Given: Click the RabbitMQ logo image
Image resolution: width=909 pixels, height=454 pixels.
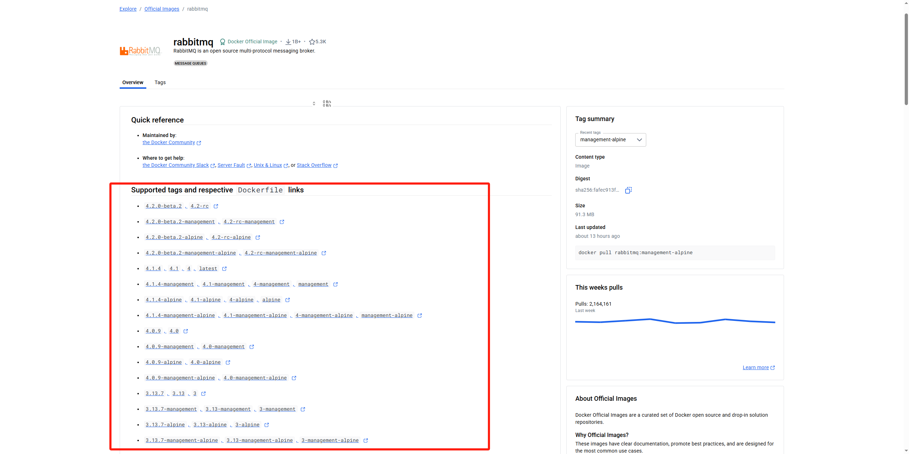Looking at the screenshot, I should click(140, 51).
